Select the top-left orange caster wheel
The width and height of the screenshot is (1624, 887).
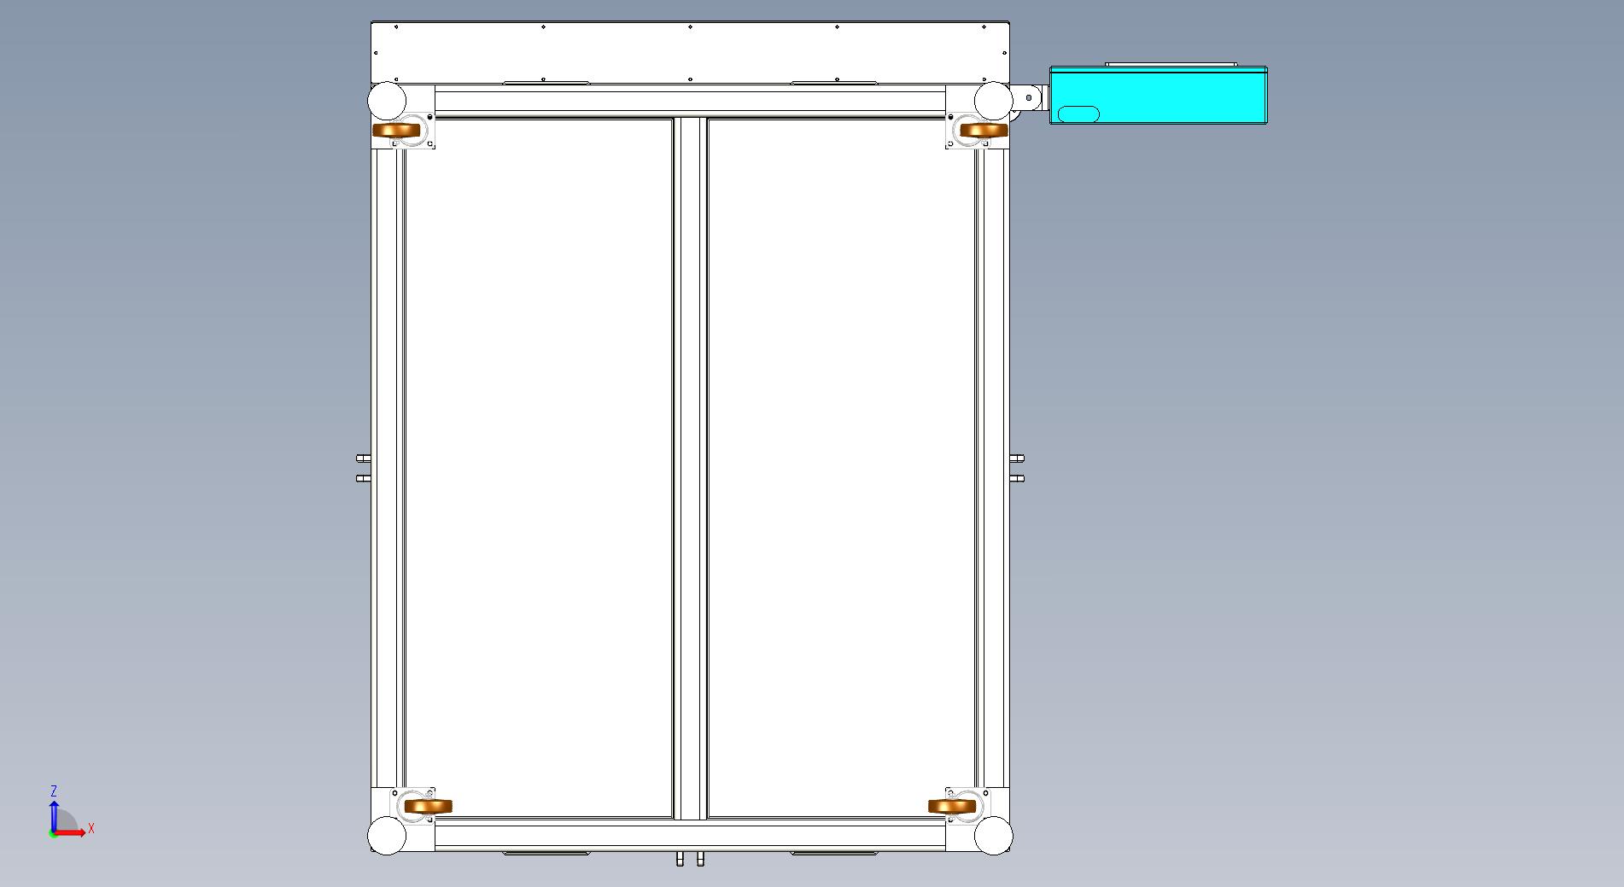click(x=397, y=130)
